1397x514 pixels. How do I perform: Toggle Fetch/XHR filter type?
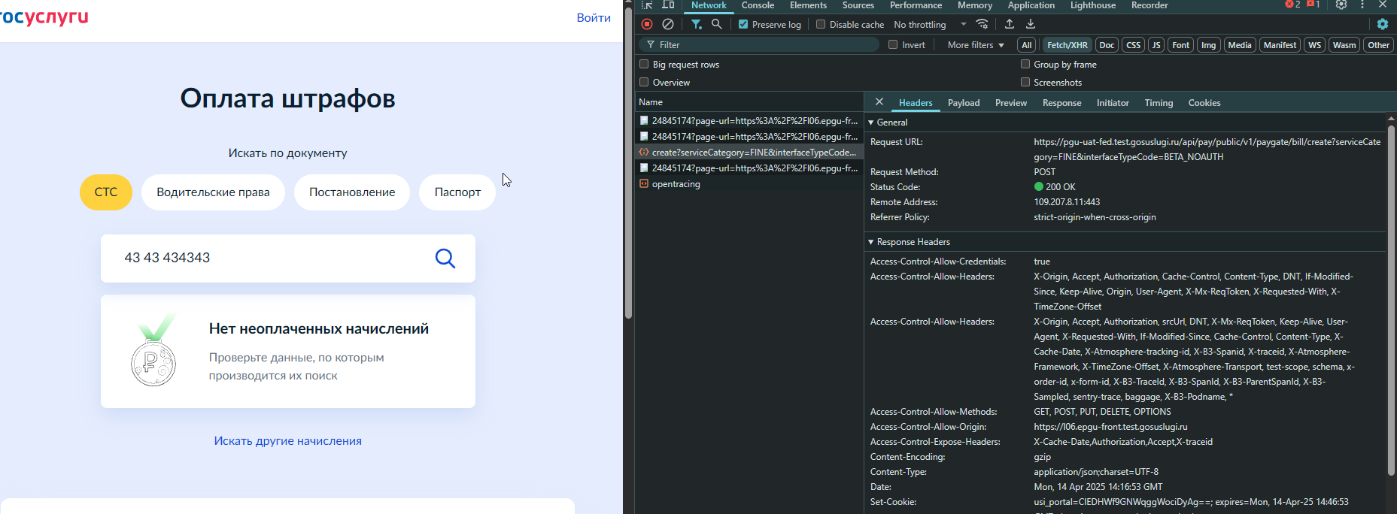click(1067, 45)
